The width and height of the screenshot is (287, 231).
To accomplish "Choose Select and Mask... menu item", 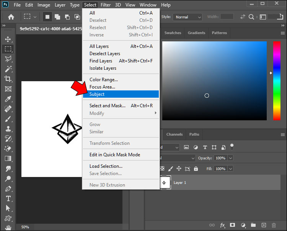I will (x=121, y=106).
